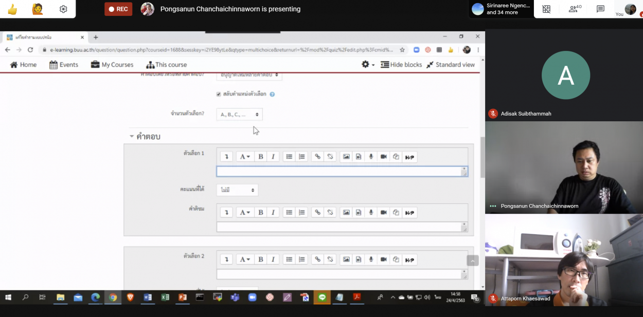Open the จำนวนตัวเลือก A., B., C. dropdown

239,114
